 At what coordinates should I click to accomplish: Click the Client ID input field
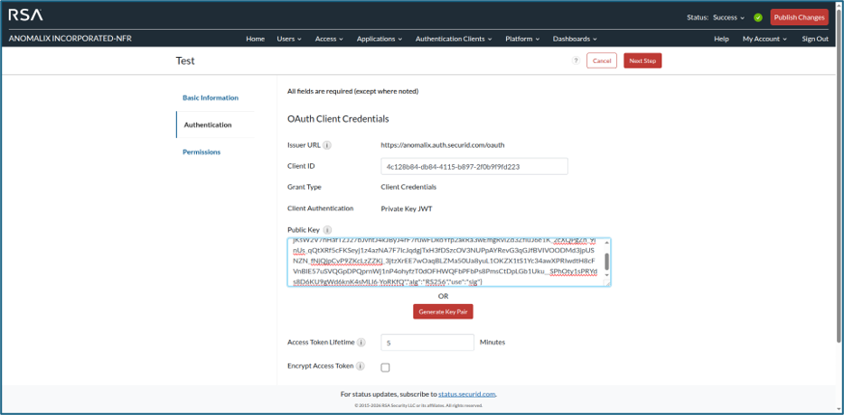(x=474, y=167)
